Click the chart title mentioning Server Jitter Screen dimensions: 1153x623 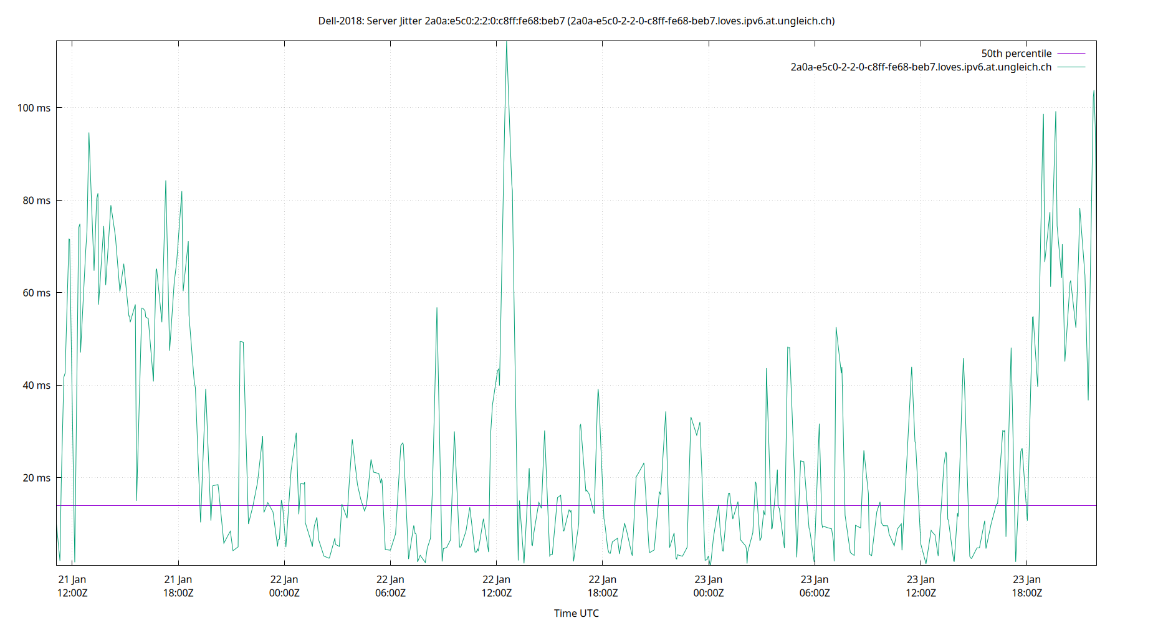tap(576, 21)
